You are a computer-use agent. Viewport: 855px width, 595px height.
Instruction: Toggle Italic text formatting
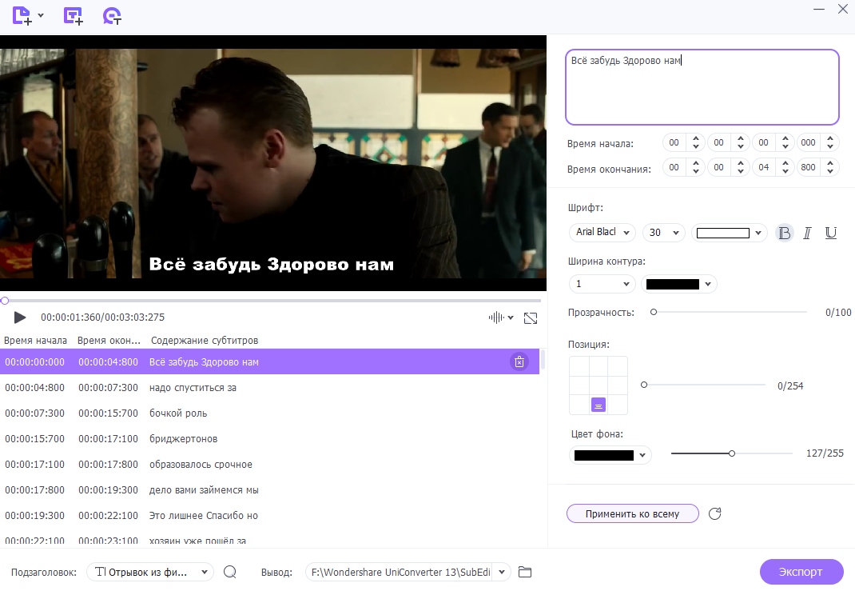(807, 233)
